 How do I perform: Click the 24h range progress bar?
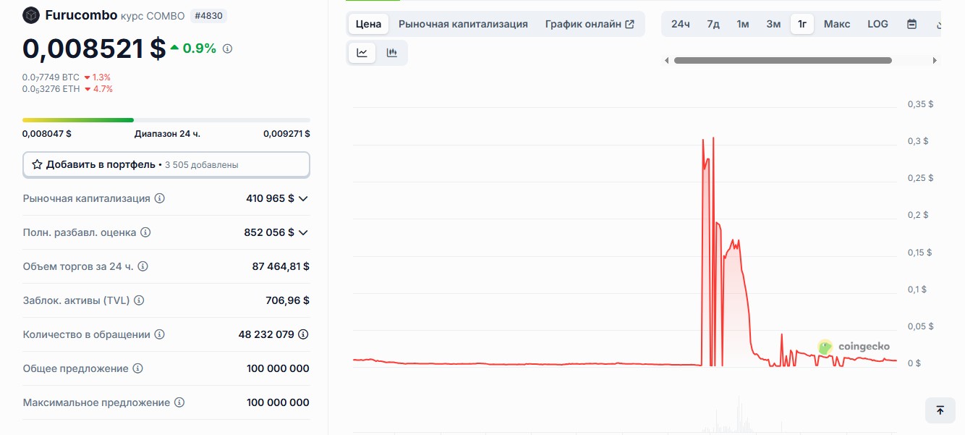[x=166, y=120]
